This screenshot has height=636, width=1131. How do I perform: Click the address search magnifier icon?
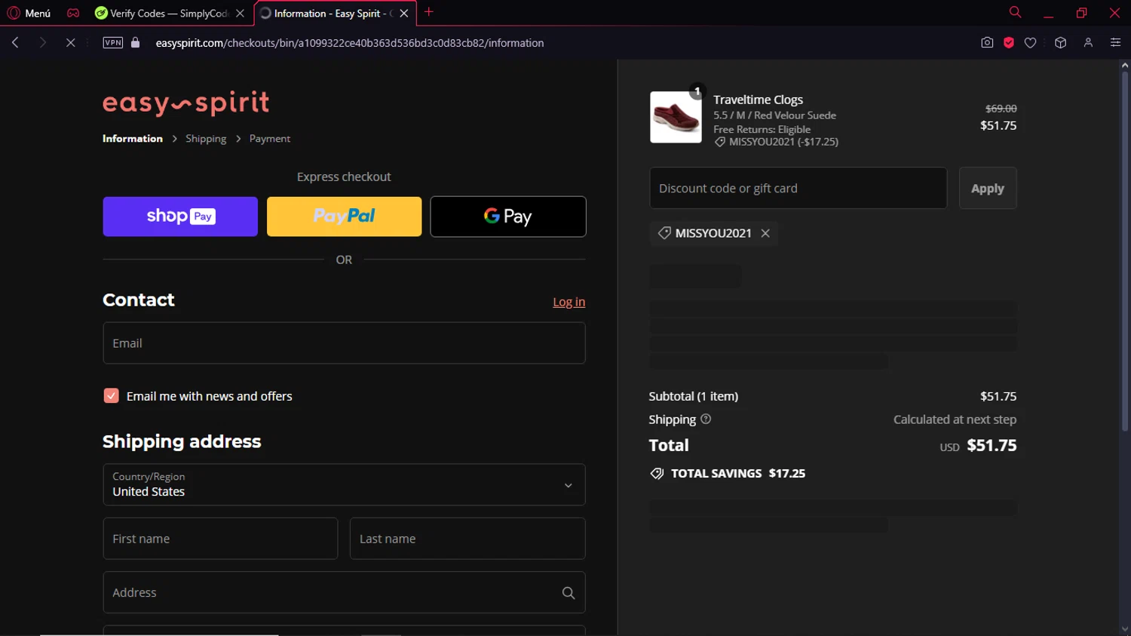(x=569, y=593)
